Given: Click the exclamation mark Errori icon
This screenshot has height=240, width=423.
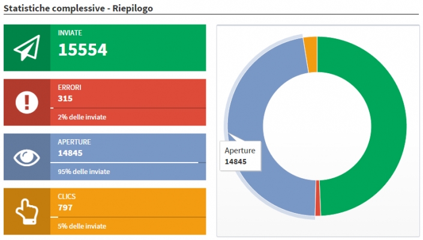Looking at the screenshot, I should tap(27, 103).
